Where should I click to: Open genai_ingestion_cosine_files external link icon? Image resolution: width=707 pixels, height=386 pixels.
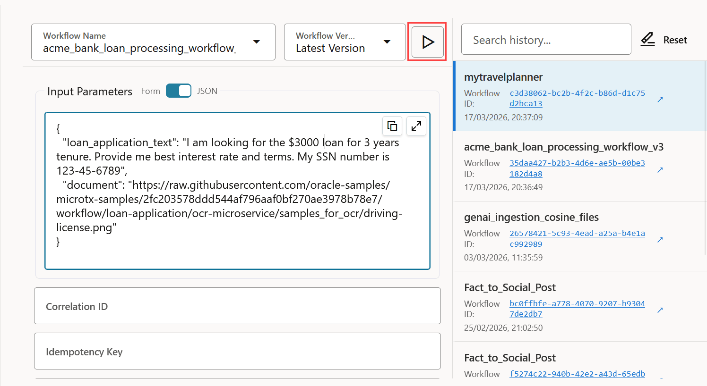(660, 240)
